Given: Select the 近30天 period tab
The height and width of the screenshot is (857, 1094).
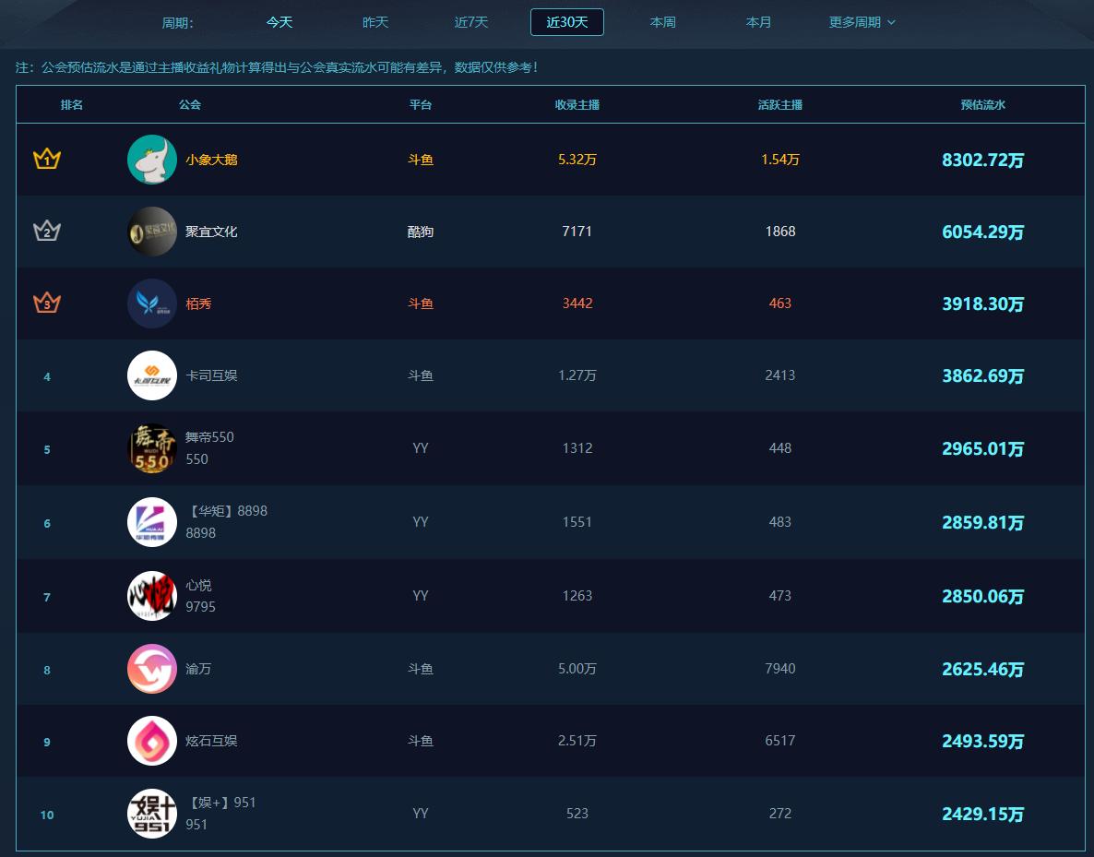Looking at the screenshot, I should click(567, 22).
